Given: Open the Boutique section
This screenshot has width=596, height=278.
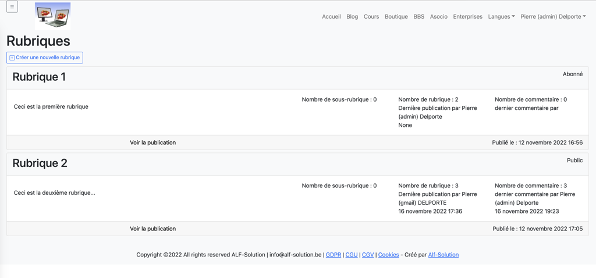Looking at the screenshot, I should (396, 17).
